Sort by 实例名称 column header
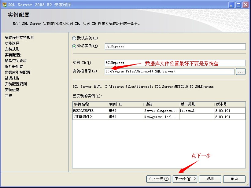The height and width of the screenshot is (188, 251). pyautogui.click(x=90, y=104)
